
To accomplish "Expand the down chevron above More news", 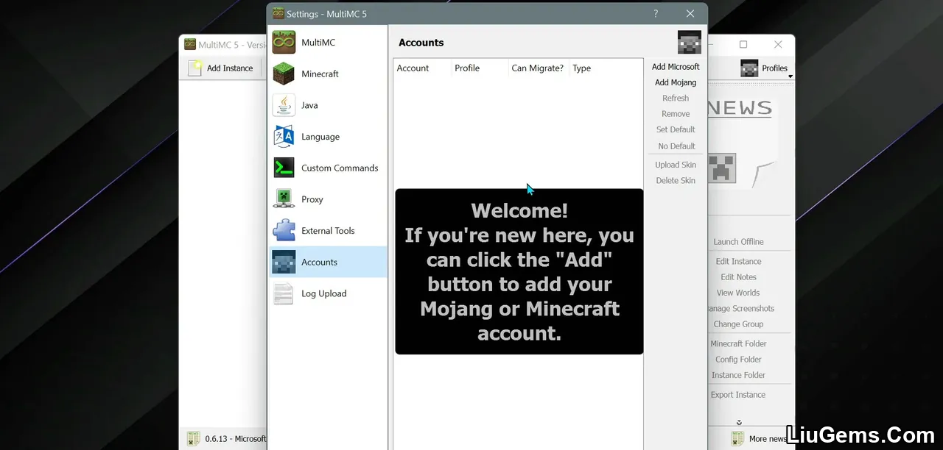I will [739, 423].
